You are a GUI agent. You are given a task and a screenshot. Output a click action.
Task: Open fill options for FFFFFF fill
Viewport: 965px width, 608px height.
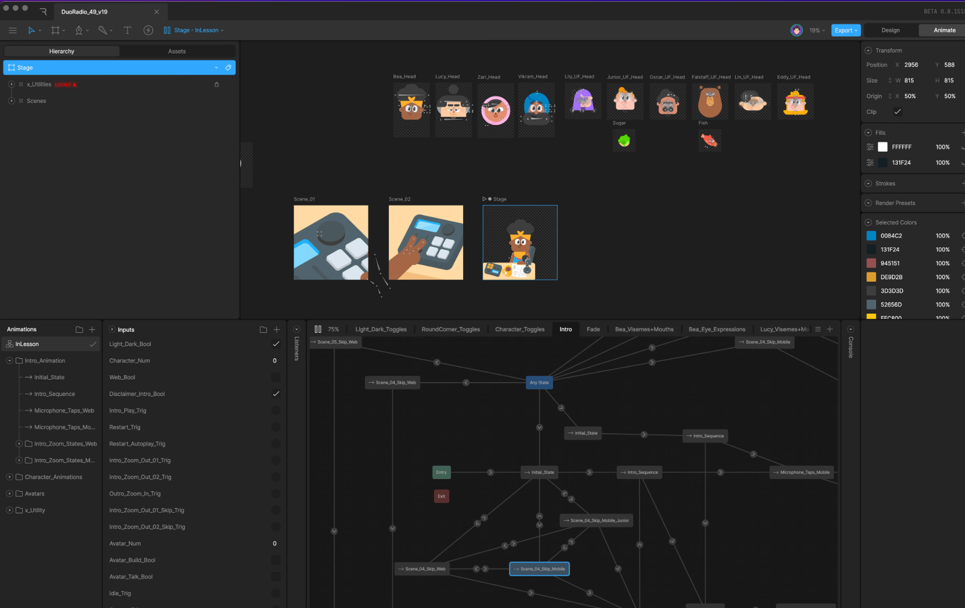(x=870, y=147)
